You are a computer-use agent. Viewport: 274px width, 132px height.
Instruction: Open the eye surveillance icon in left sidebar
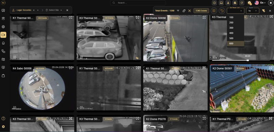[x=3, y=18]
